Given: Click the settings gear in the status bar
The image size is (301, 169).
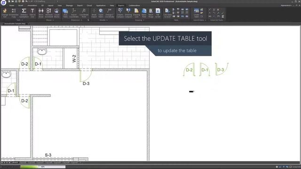Looking at the screenshot, I should (277, 167).
